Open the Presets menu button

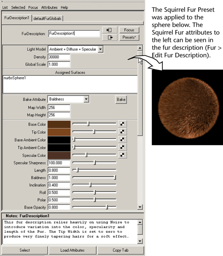pos(129,38)
